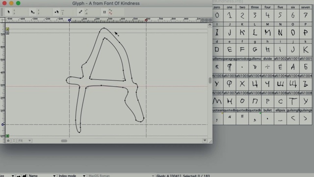Image resolution: width=314 pixels, height=177 pixels.
Task: Select the five glyph cell
Action: pos(280,15)
